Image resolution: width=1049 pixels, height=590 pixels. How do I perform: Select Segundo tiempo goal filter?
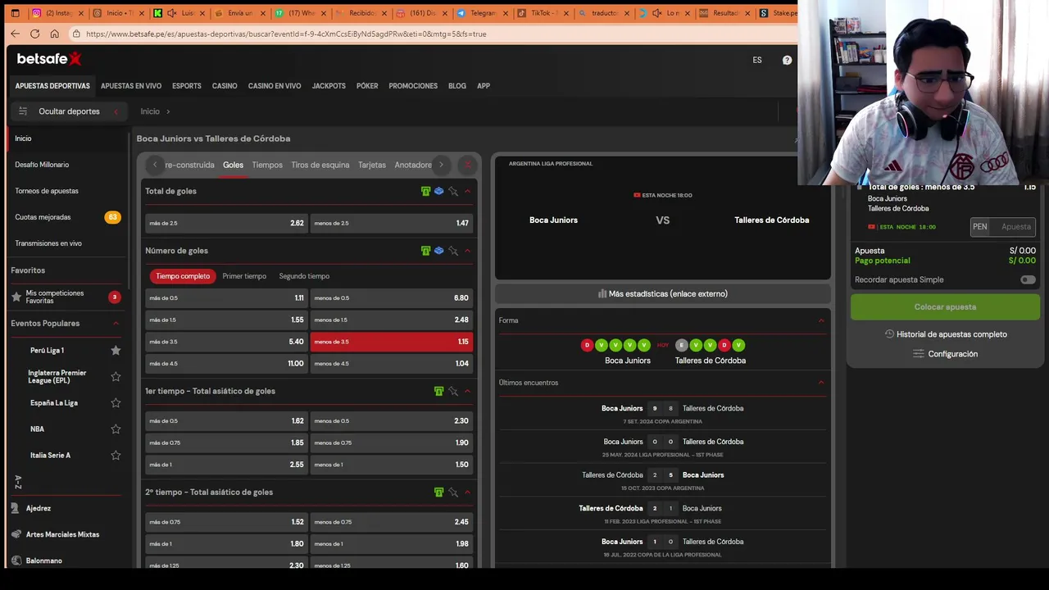(x=304, y=276)
